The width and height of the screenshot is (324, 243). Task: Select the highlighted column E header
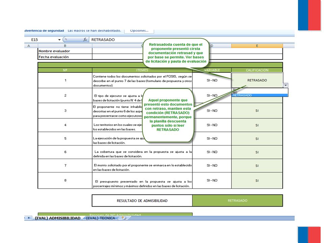coord(257,46)
